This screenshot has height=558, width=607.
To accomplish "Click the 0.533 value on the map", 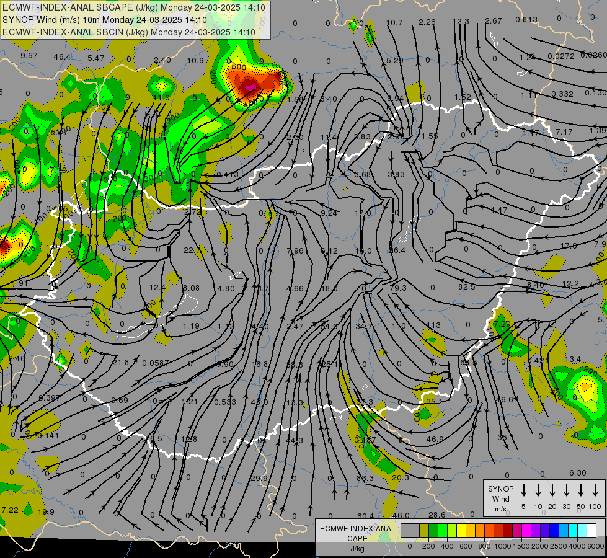I will [225, 402].
